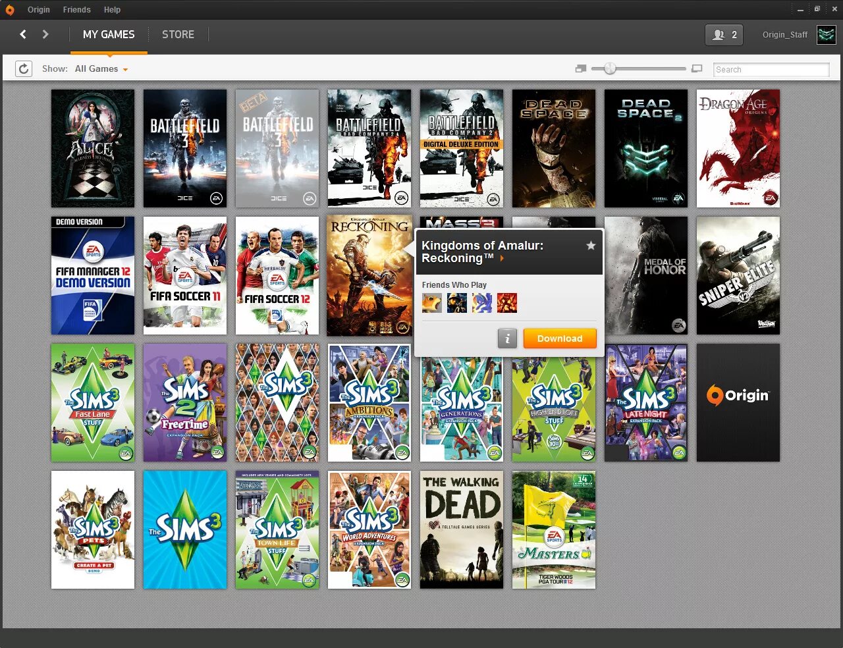
Task: Select Sims 3 Generations expansion
Action: [462, 410]
